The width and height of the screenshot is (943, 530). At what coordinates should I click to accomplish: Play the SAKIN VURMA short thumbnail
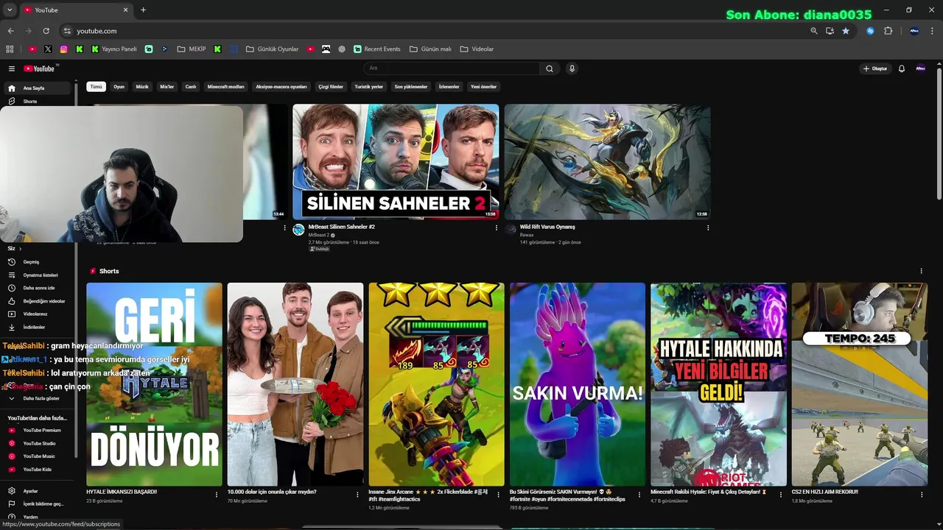pos(578,384)
